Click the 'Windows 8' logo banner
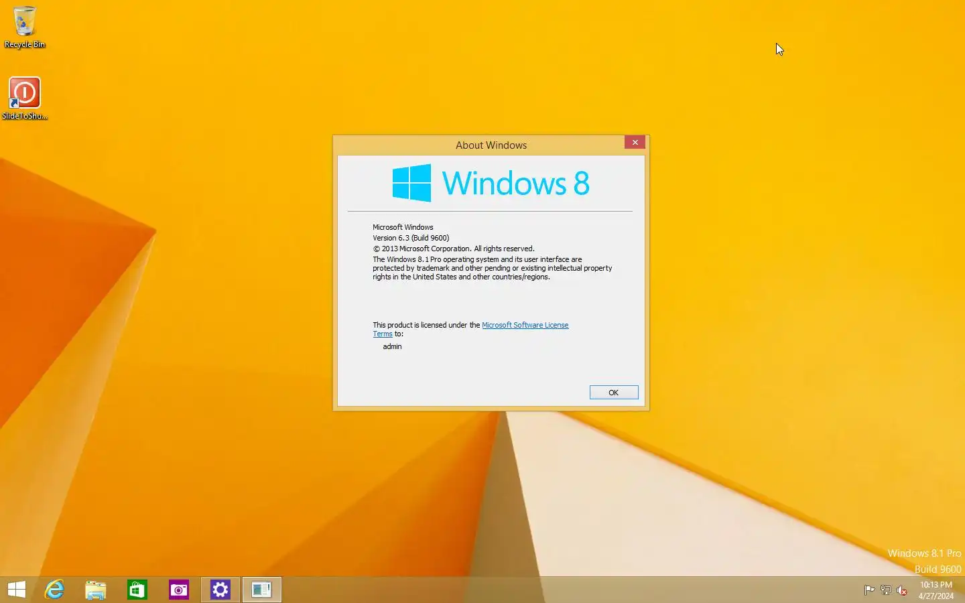 (491, 183)
